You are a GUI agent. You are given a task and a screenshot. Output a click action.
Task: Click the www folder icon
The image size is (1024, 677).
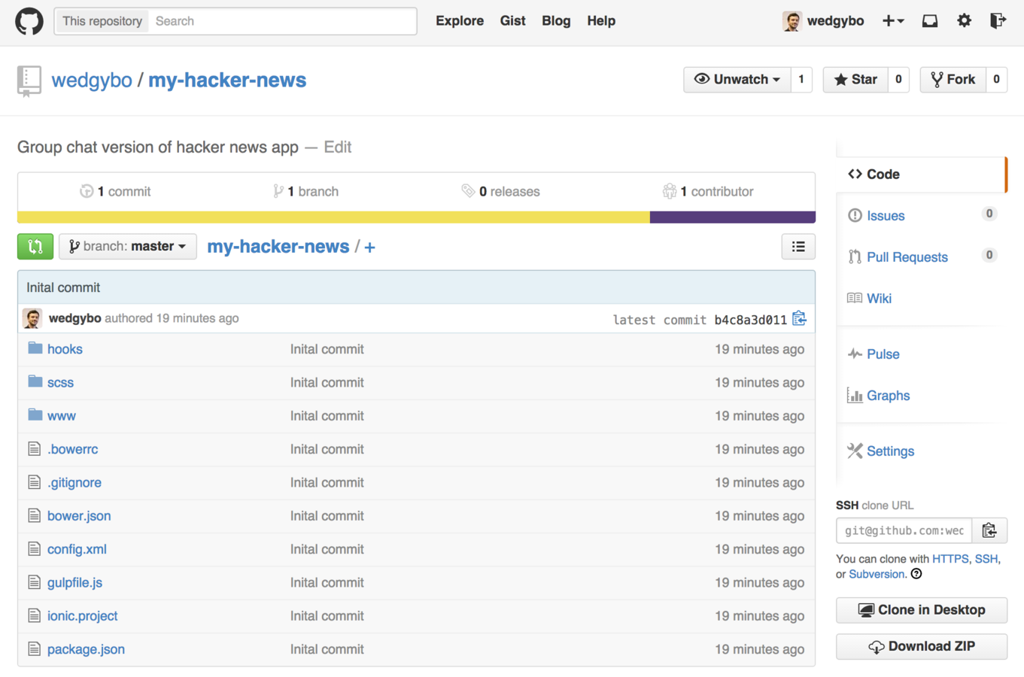(35, 414)
